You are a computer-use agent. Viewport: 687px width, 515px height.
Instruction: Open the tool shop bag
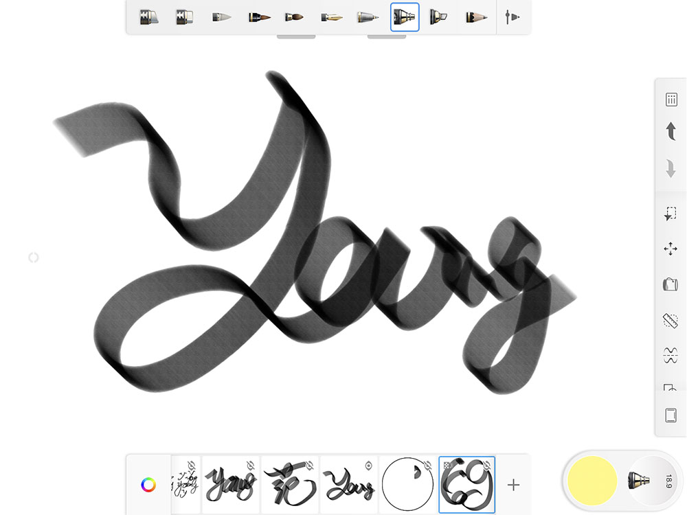tap(671, 284)
